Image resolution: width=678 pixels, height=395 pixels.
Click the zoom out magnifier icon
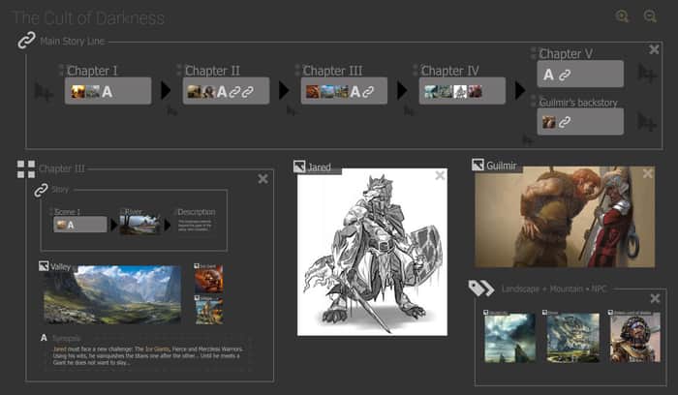point(650,16)
